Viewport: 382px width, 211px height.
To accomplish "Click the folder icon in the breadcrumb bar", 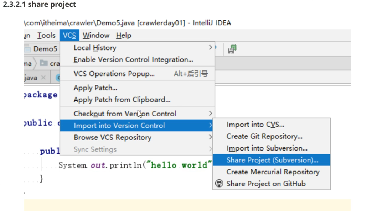I will coord(44,63).
